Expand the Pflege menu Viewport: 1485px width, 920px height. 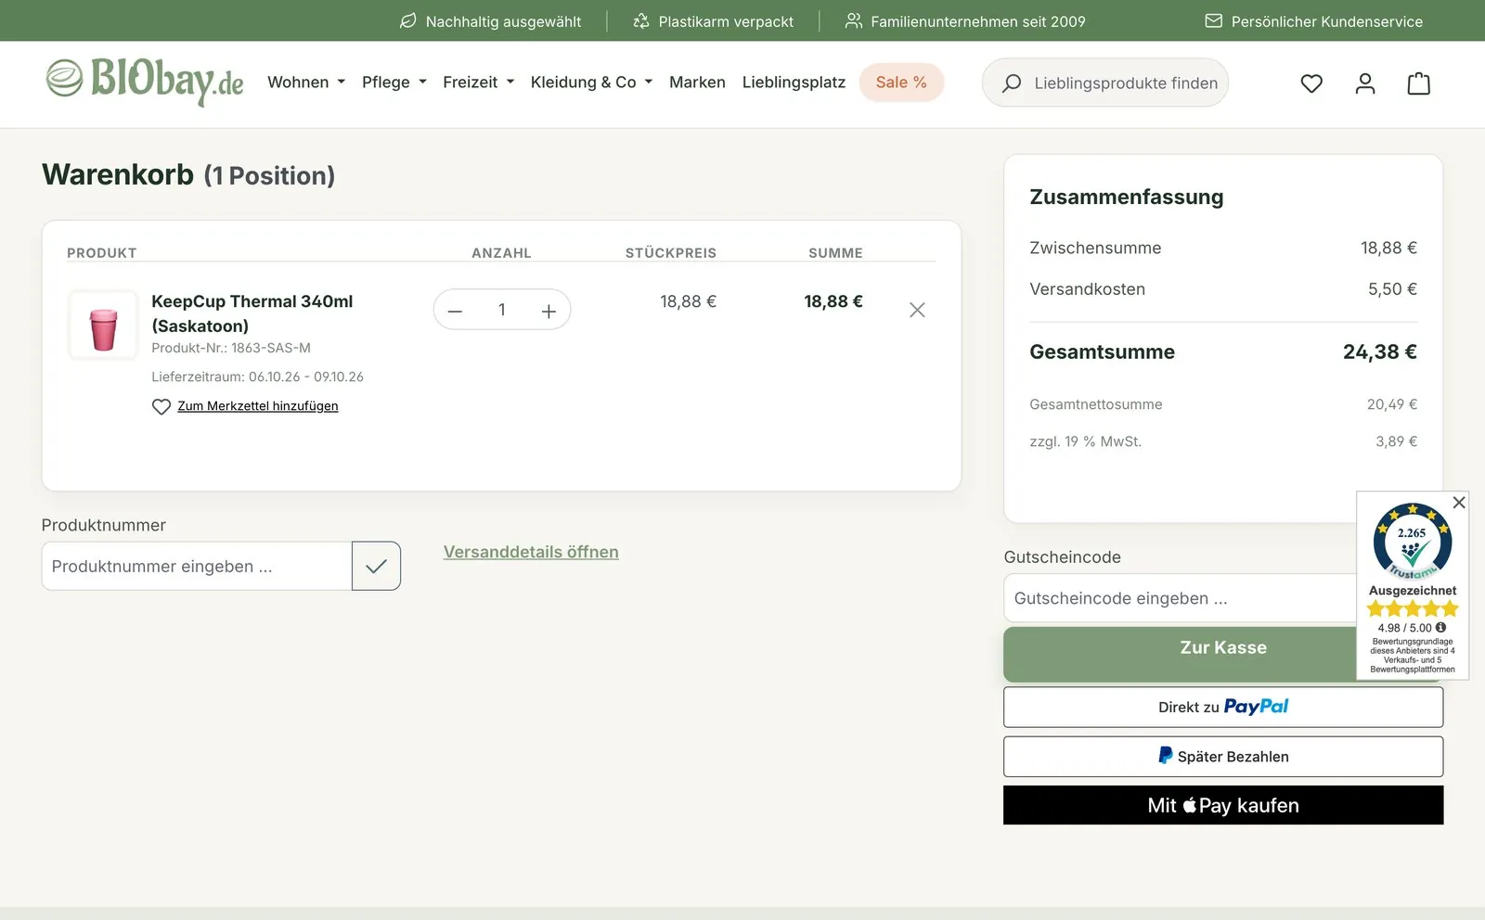394,83
